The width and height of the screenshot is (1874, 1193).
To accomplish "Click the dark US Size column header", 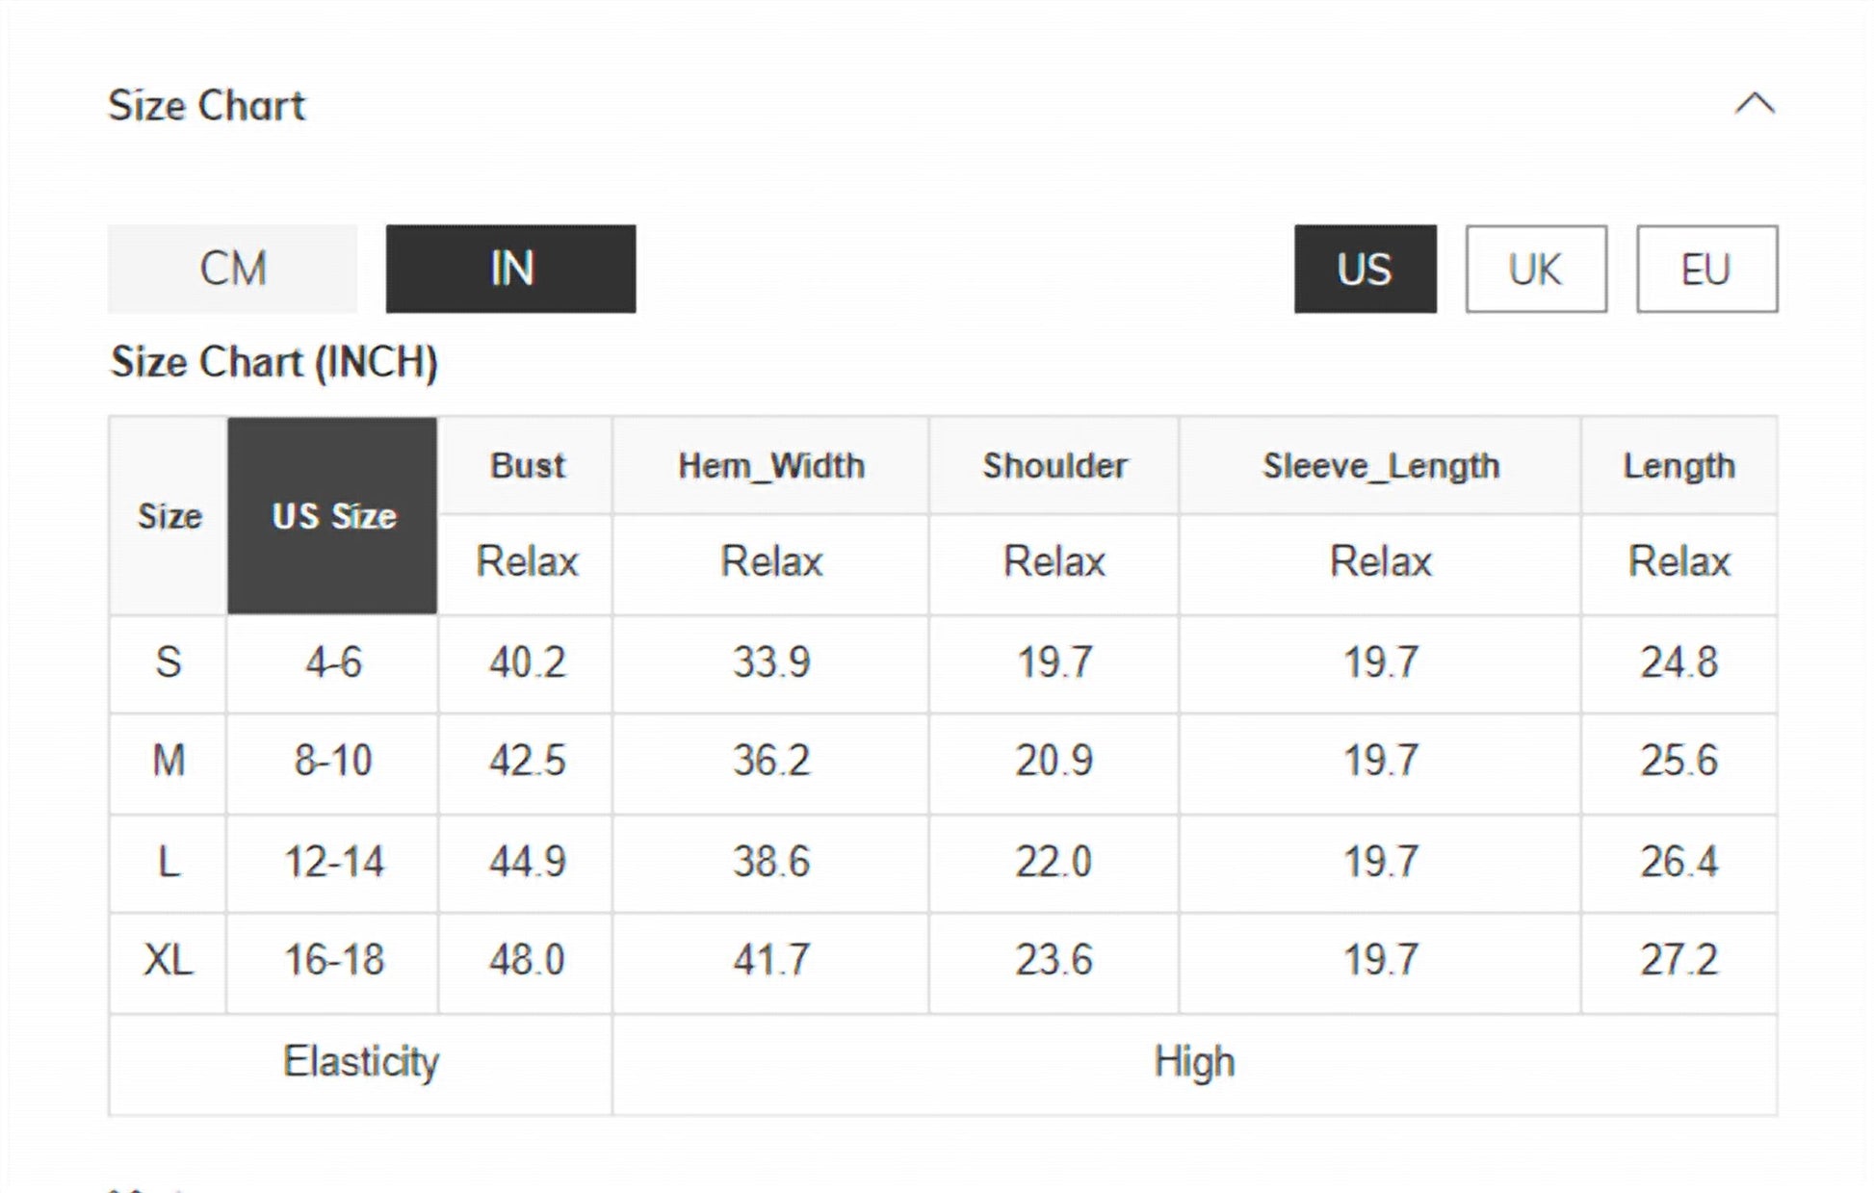I will click(332, 516).
